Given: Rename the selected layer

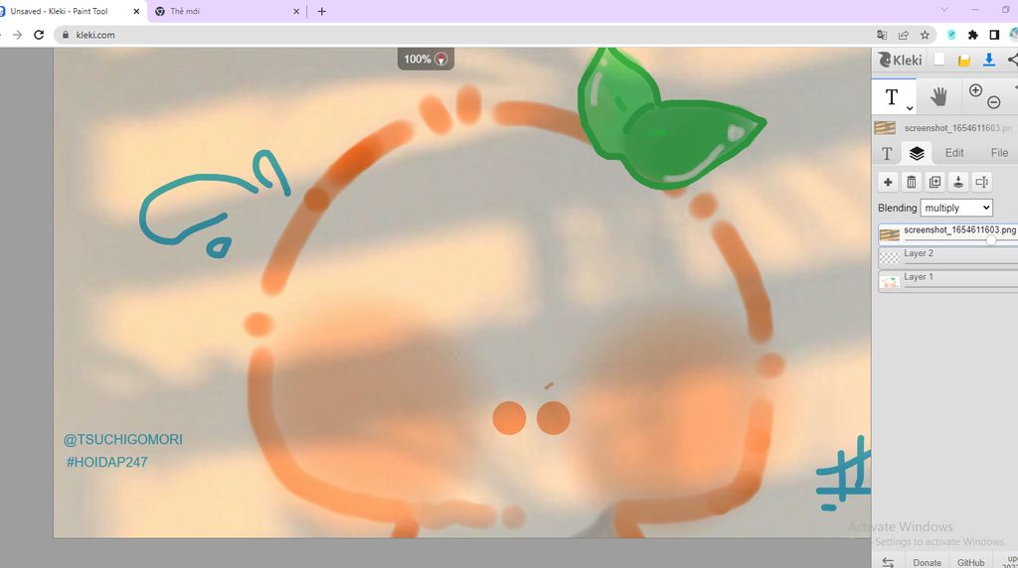Looking at the screenshot, I should click(981, 182).
